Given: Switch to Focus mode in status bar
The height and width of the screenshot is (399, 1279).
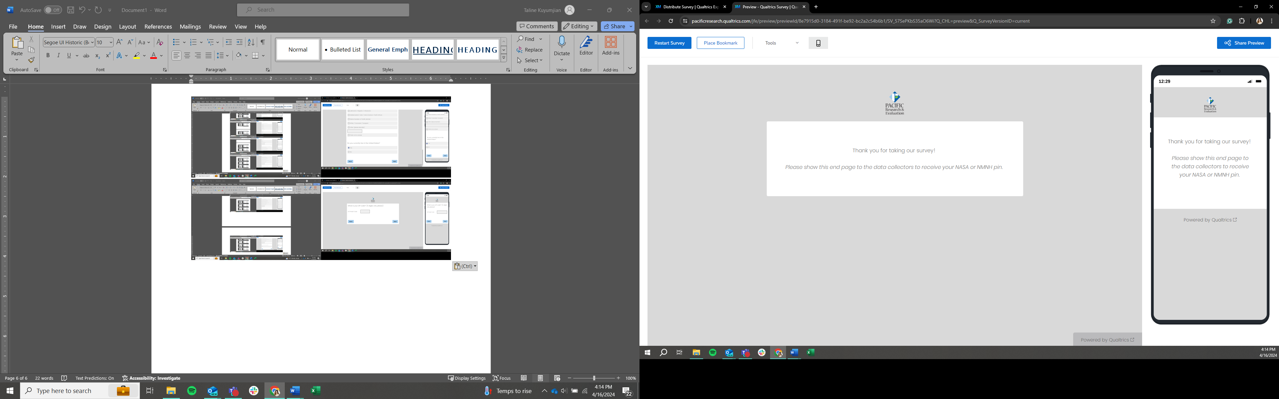Looking at the screenshot, I should coord(502,378).
